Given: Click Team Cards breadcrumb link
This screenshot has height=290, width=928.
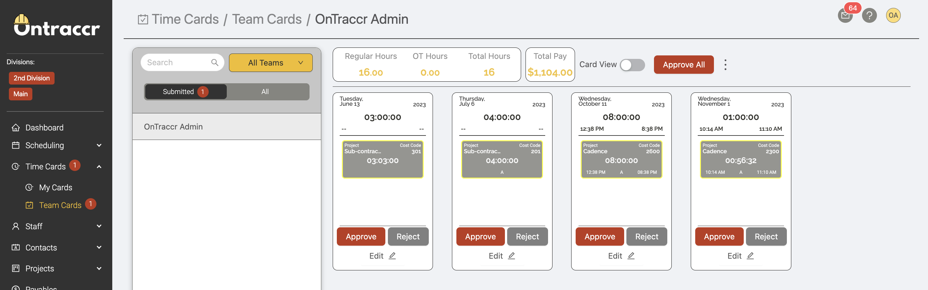Looking at the screenshot, I should pyautogui.click(x=267, y=19).
